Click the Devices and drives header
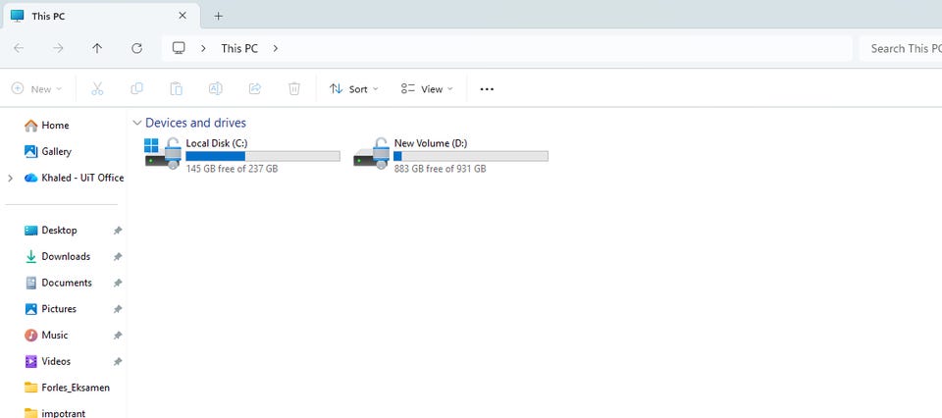 (196, 123)
